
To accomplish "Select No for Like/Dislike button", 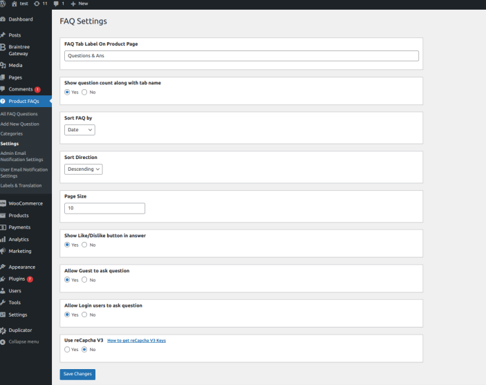I will point(84,245).
